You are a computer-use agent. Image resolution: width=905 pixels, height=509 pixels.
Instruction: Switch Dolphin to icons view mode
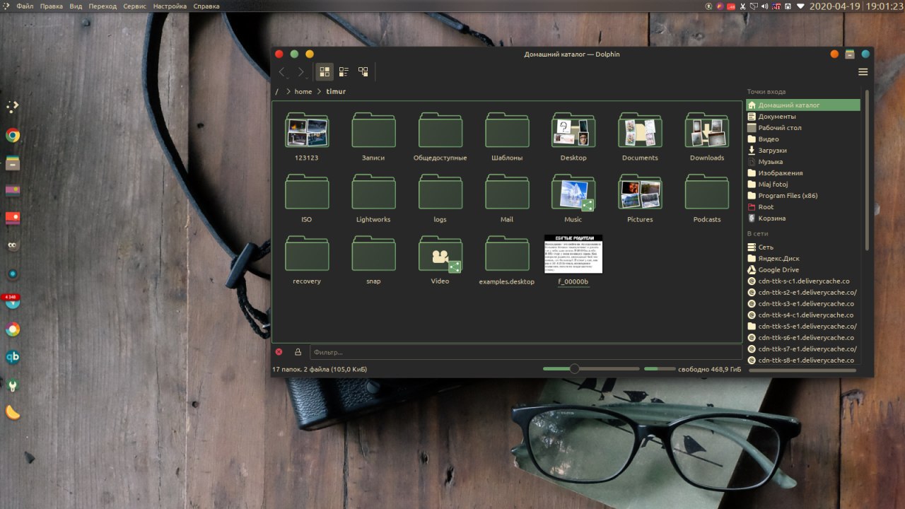325,71
